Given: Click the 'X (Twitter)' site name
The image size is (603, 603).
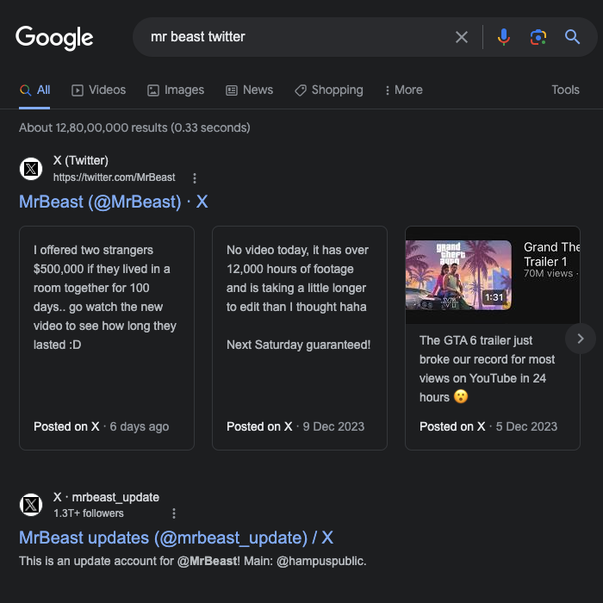Looking at the screenshot, I should pos(81,160).
